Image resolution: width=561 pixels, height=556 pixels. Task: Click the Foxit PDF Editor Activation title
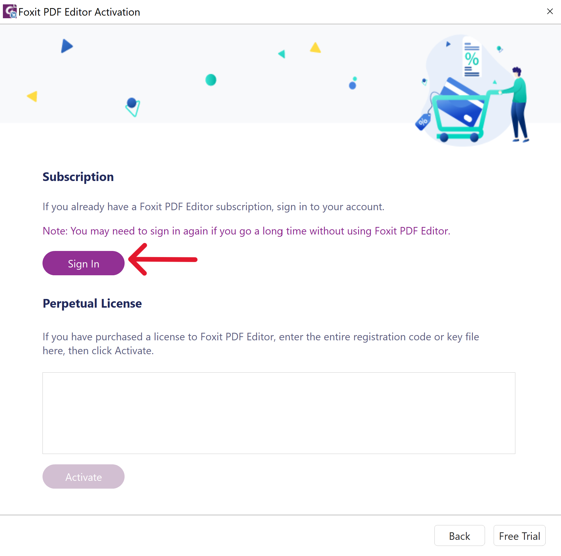pyautogui.click(x=79, y=12)
